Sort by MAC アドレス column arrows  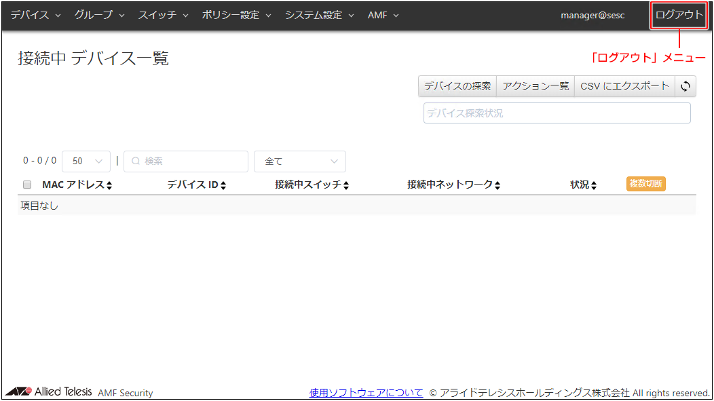[109, 185]
